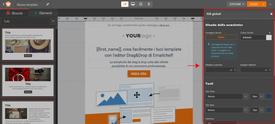Image resolution: width=275 pixels, height=124 pixels.
Task: Switch to mobile phone preview icon
Action: (149, 4)
